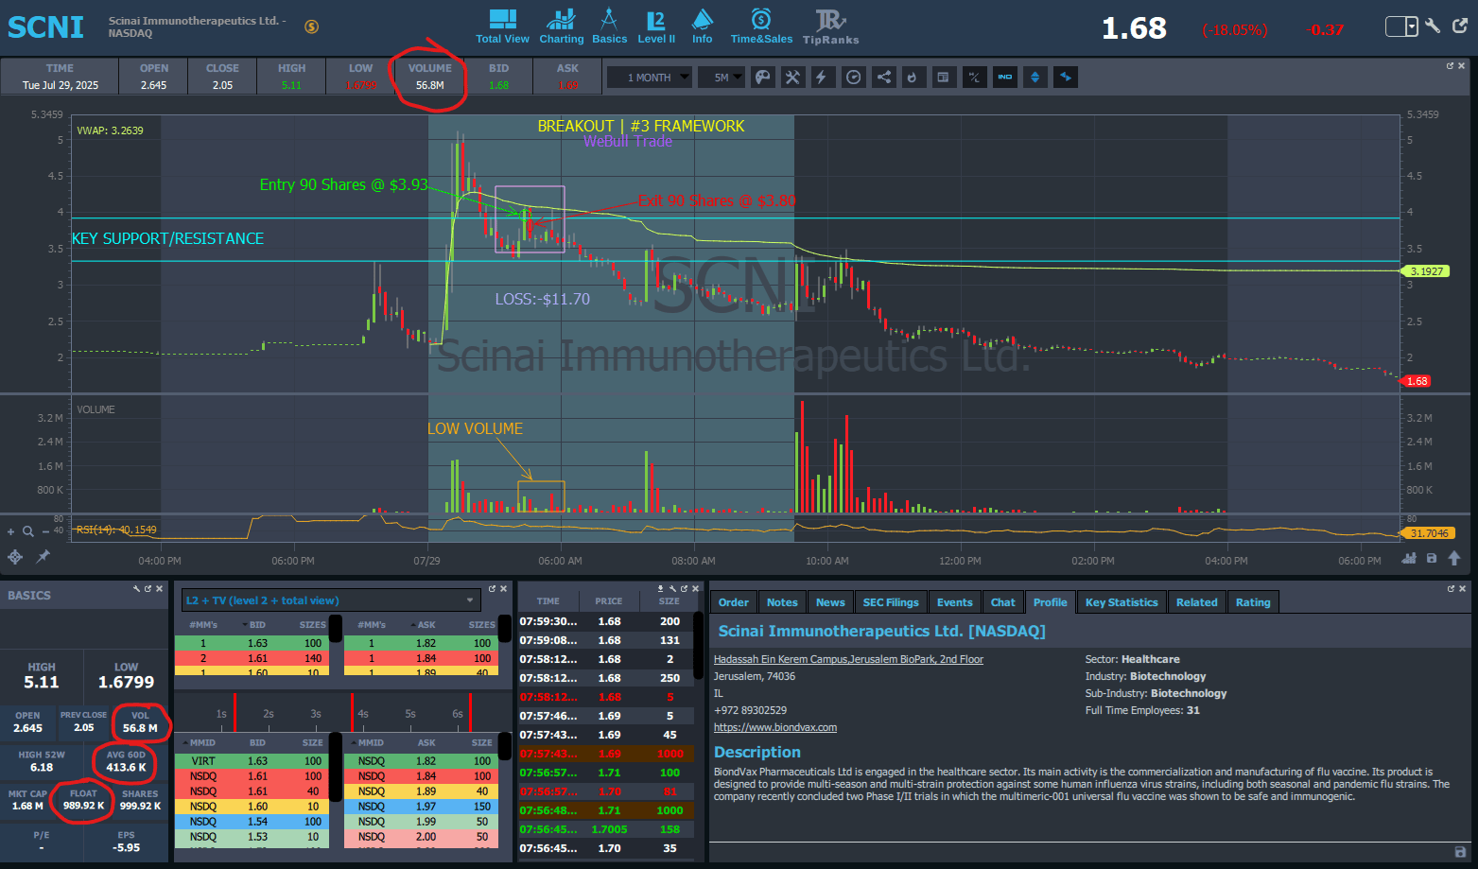The width and height of the screenshot is (1478, 869).
Task: Click the Hadassah Ein Kerem Campus address link
Action: pos(848,659)
